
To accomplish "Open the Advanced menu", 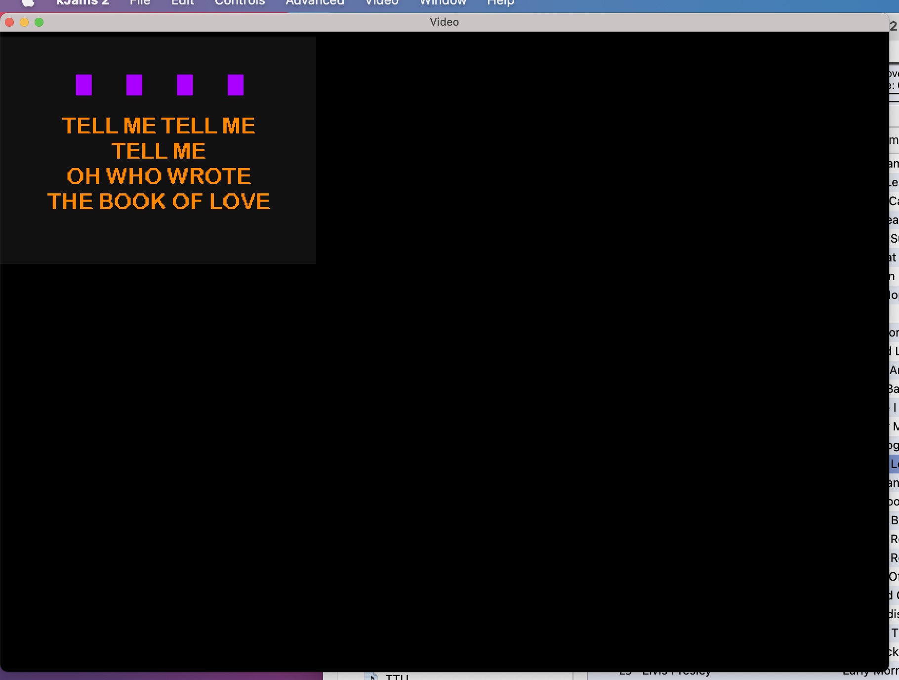I will [315, 2].
